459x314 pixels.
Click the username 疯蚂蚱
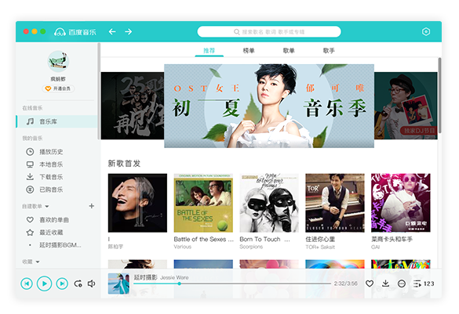click(x=58, y=79)
